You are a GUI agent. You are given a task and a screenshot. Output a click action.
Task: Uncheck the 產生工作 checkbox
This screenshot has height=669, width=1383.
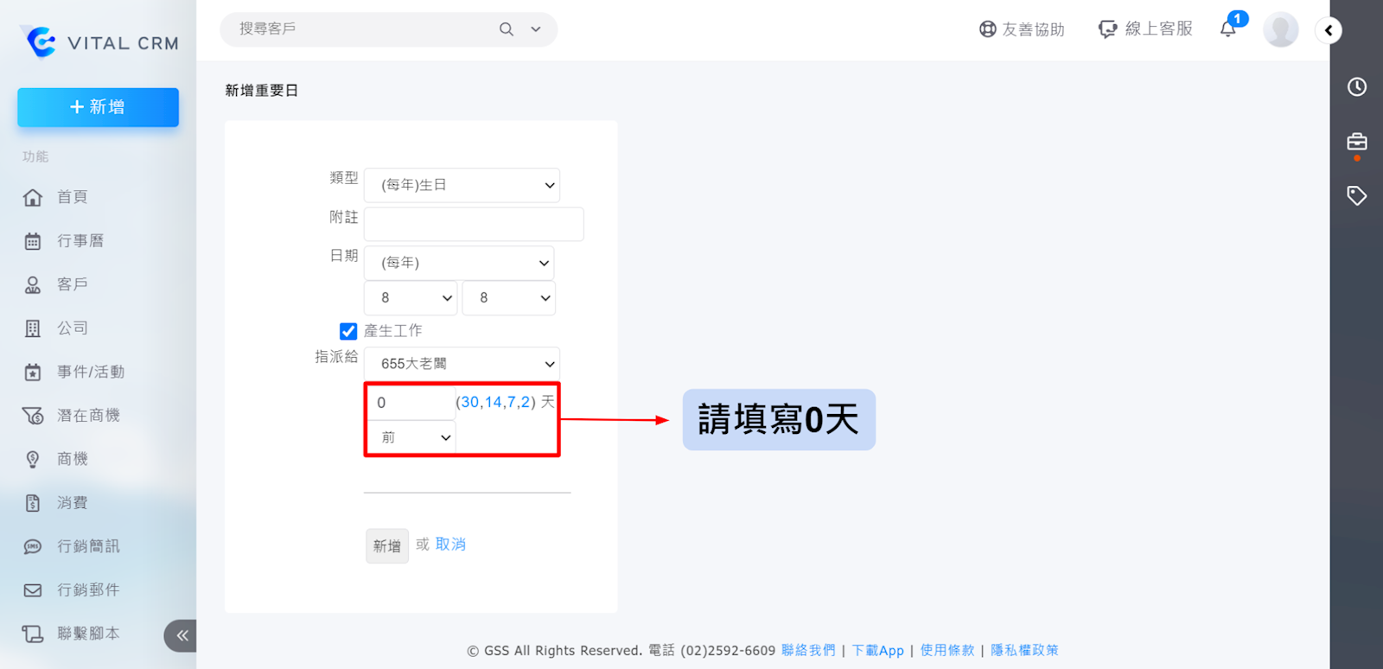point(348,331)
